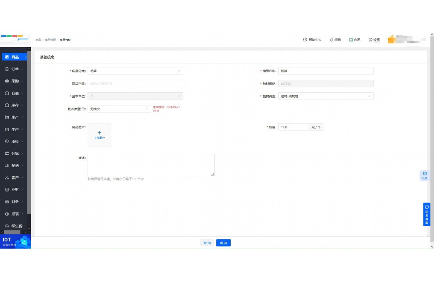Image resolution: width=434 pixels, height=282 pixels.
Task: Click the help icon beside 批次类型
Action: [84, 109]
